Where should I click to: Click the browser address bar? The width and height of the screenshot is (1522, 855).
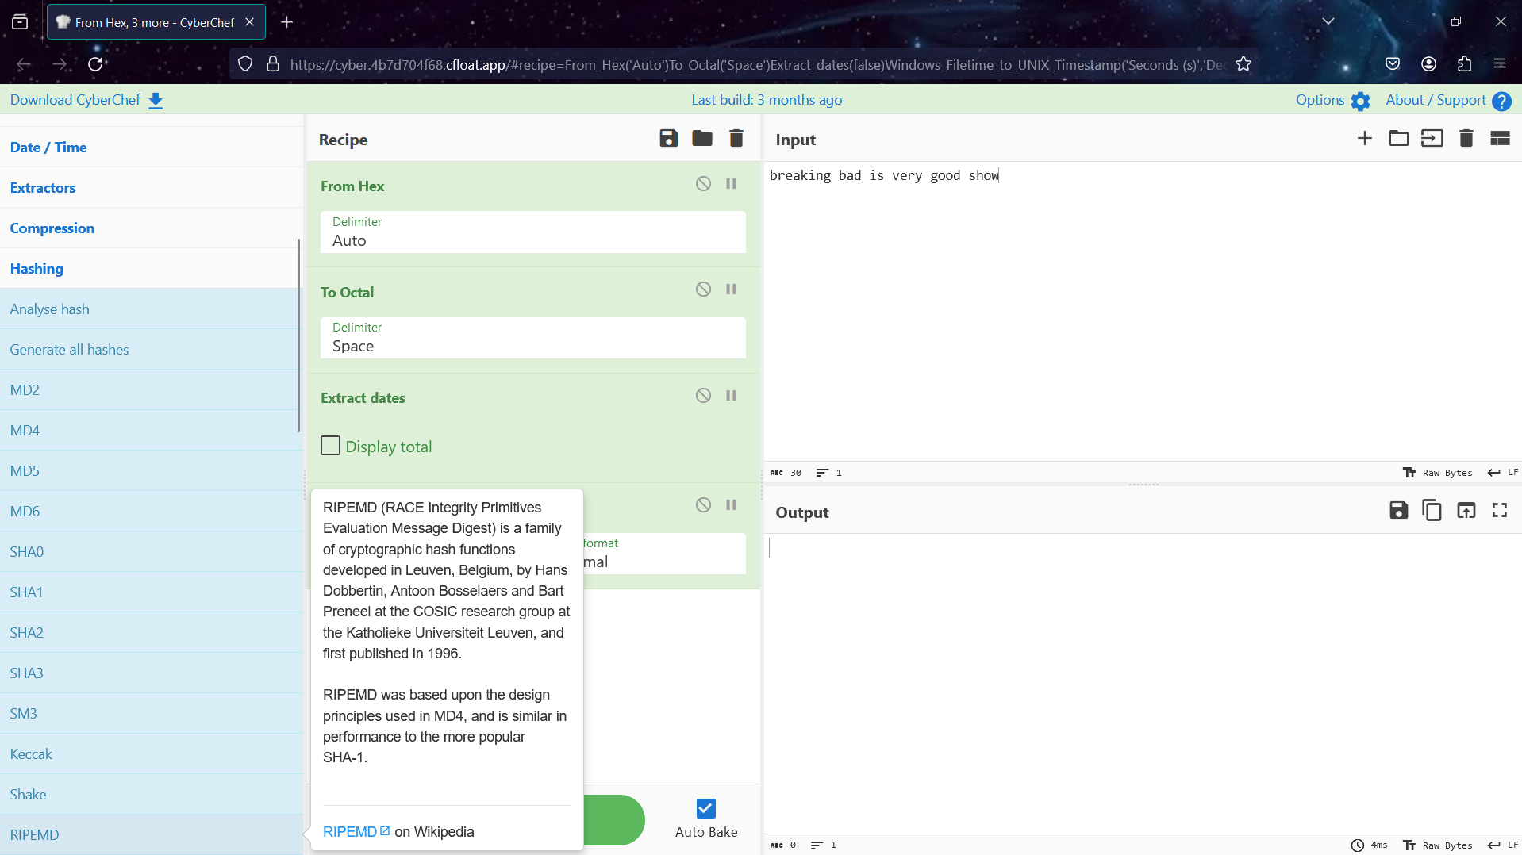point(758,65)
